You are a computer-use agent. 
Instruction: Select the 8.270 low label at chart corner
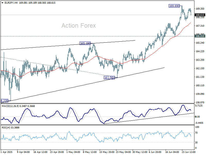point(4,101)
